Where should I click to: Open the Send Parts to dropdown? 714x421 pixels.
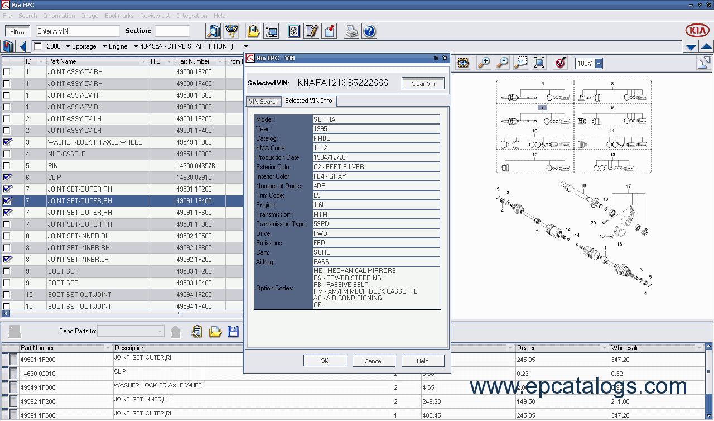(160, 332)
